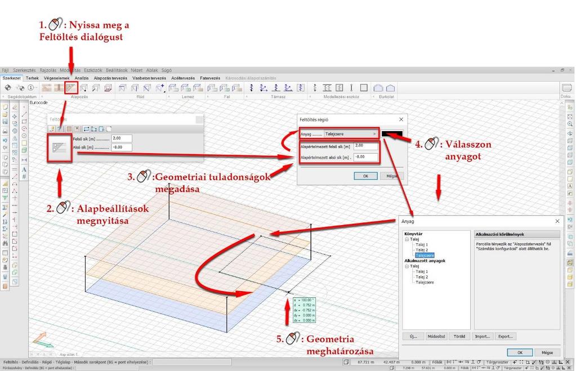Open the Nézet menu

coord(136,70)
